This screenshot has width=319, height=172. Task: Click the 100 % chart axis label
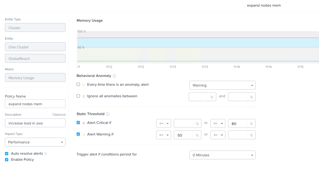[82, 31]
